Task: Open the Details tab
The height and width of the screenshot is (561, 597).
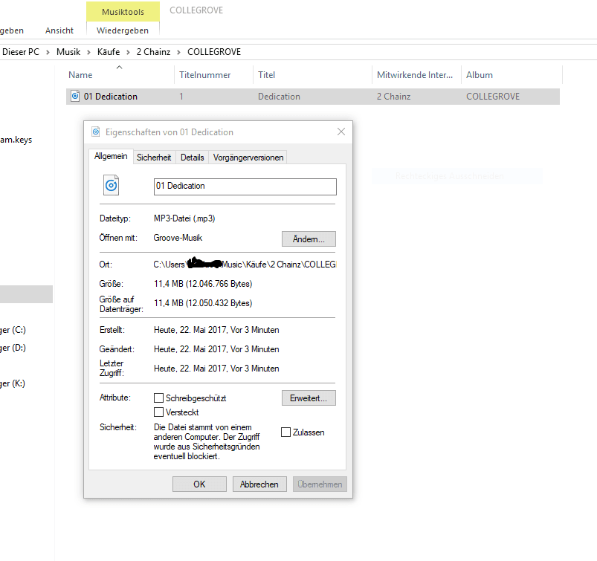Action: 193,158
